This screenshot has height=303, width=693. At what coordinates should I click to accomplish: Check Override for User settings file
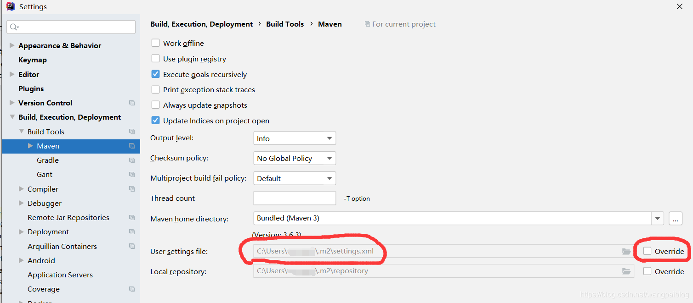pyautogui.click(x=648, y=251)
